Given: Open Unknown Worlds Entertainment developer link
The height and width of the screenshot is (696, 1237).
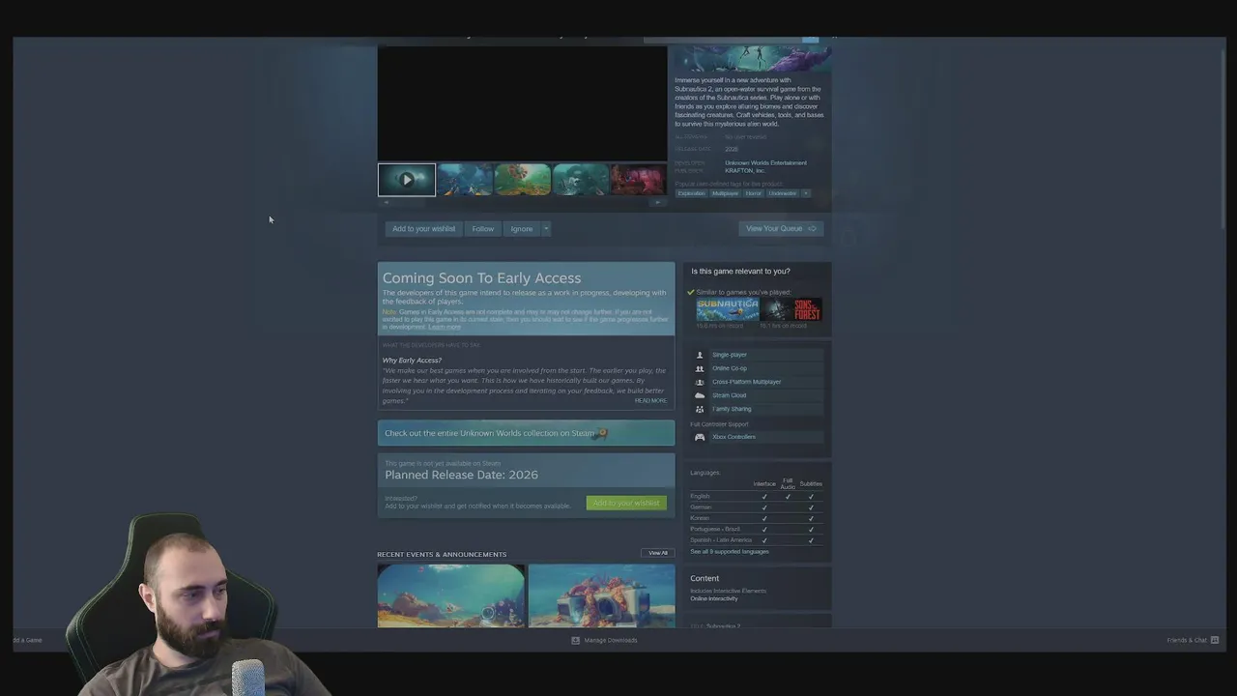Looking at the screenshot, I should click(765, 162).
